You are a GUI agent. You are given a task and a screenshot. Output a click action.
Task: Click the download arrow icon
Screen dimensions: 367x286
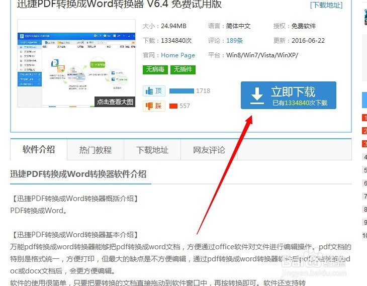[257, 96]
